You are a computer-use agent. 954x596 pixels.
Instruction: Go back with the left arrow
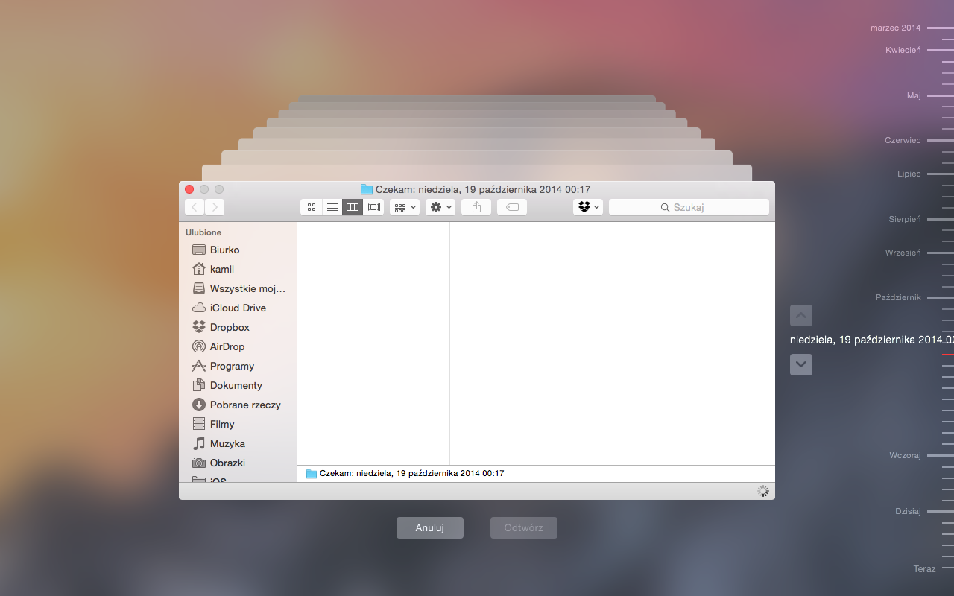point(195,207)
